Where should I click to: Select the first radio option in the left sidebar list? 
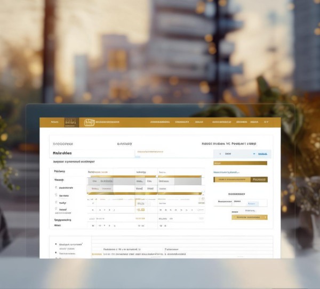56,188
